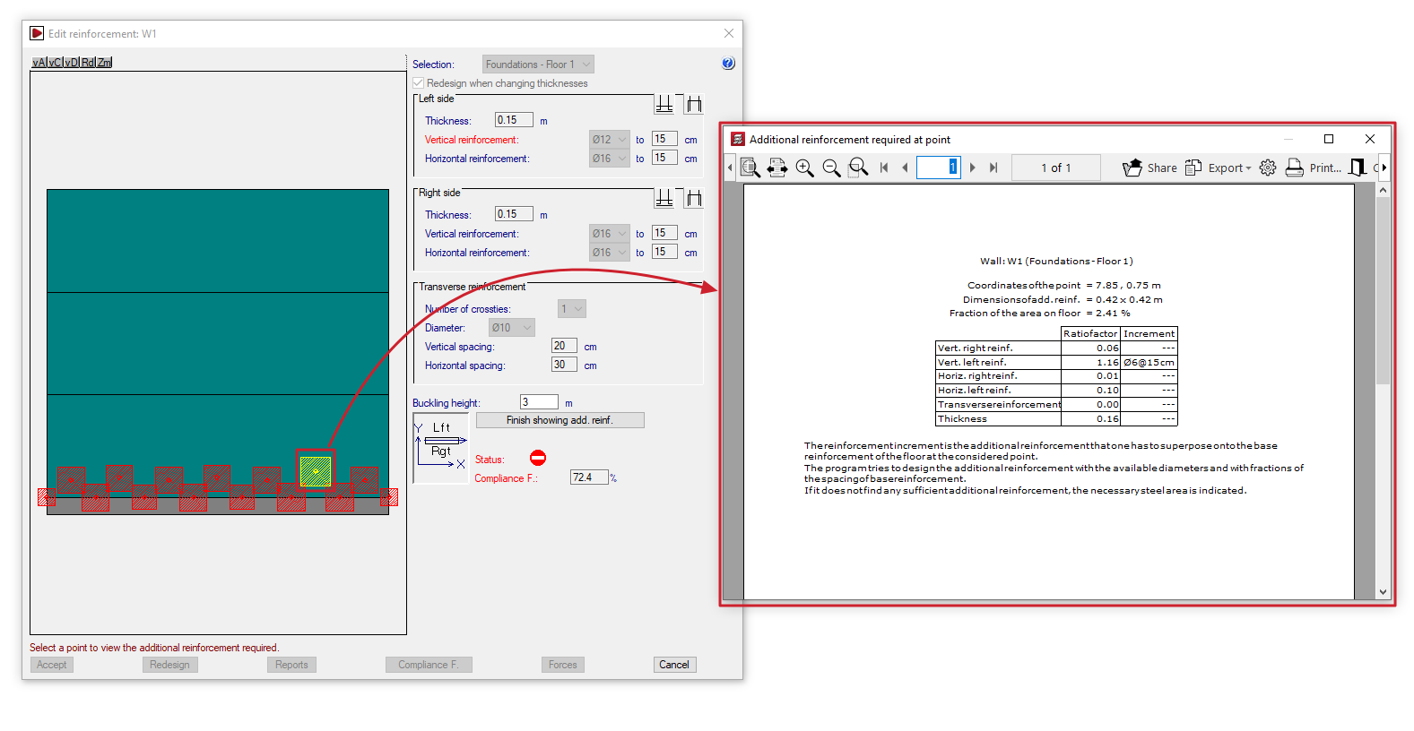Image resolution: width=1414 pixels, height=731 pixels.
Task: Click the Left side wall thickness alignment icon
Action: tap(664, 104)
